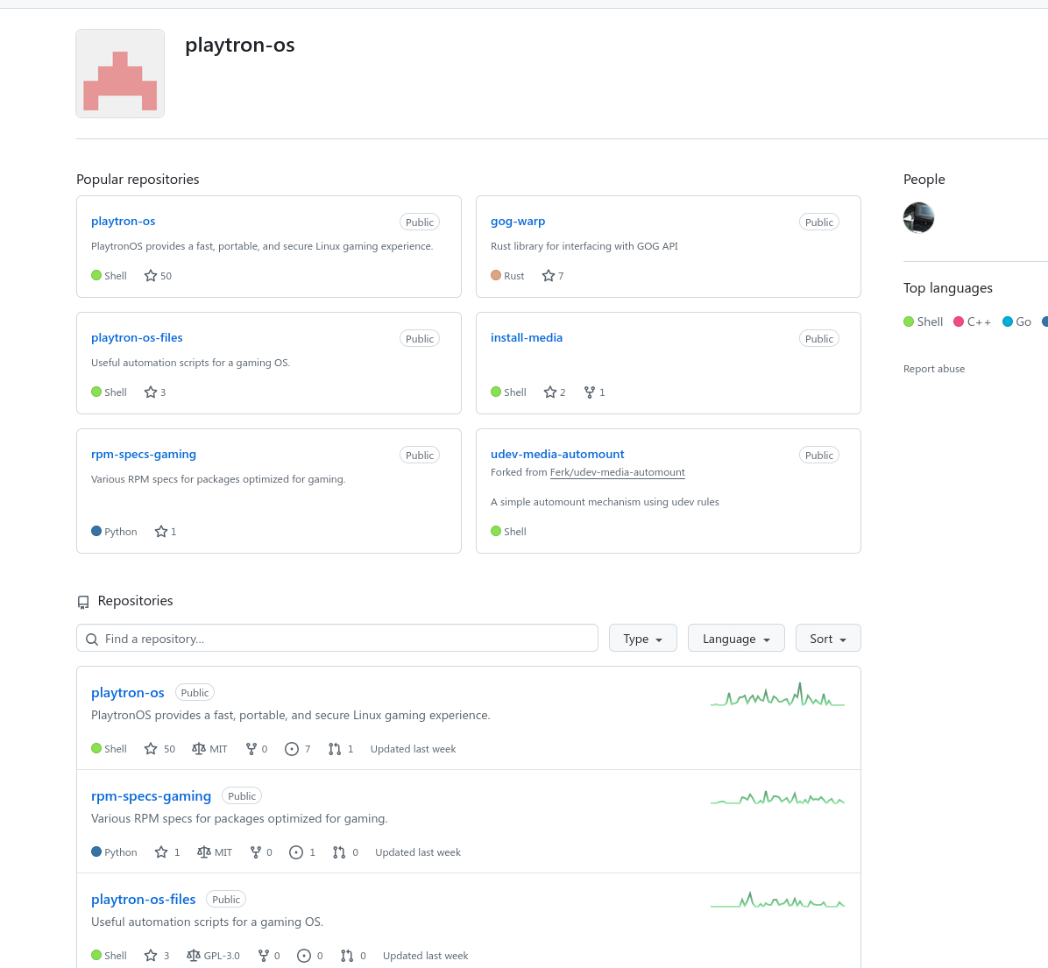The height and width of the screenshot is (968, 1048).
Task: Click the issues icon showing 1 in rpm-specs-gaming row
Action: [x=296, y=852]
